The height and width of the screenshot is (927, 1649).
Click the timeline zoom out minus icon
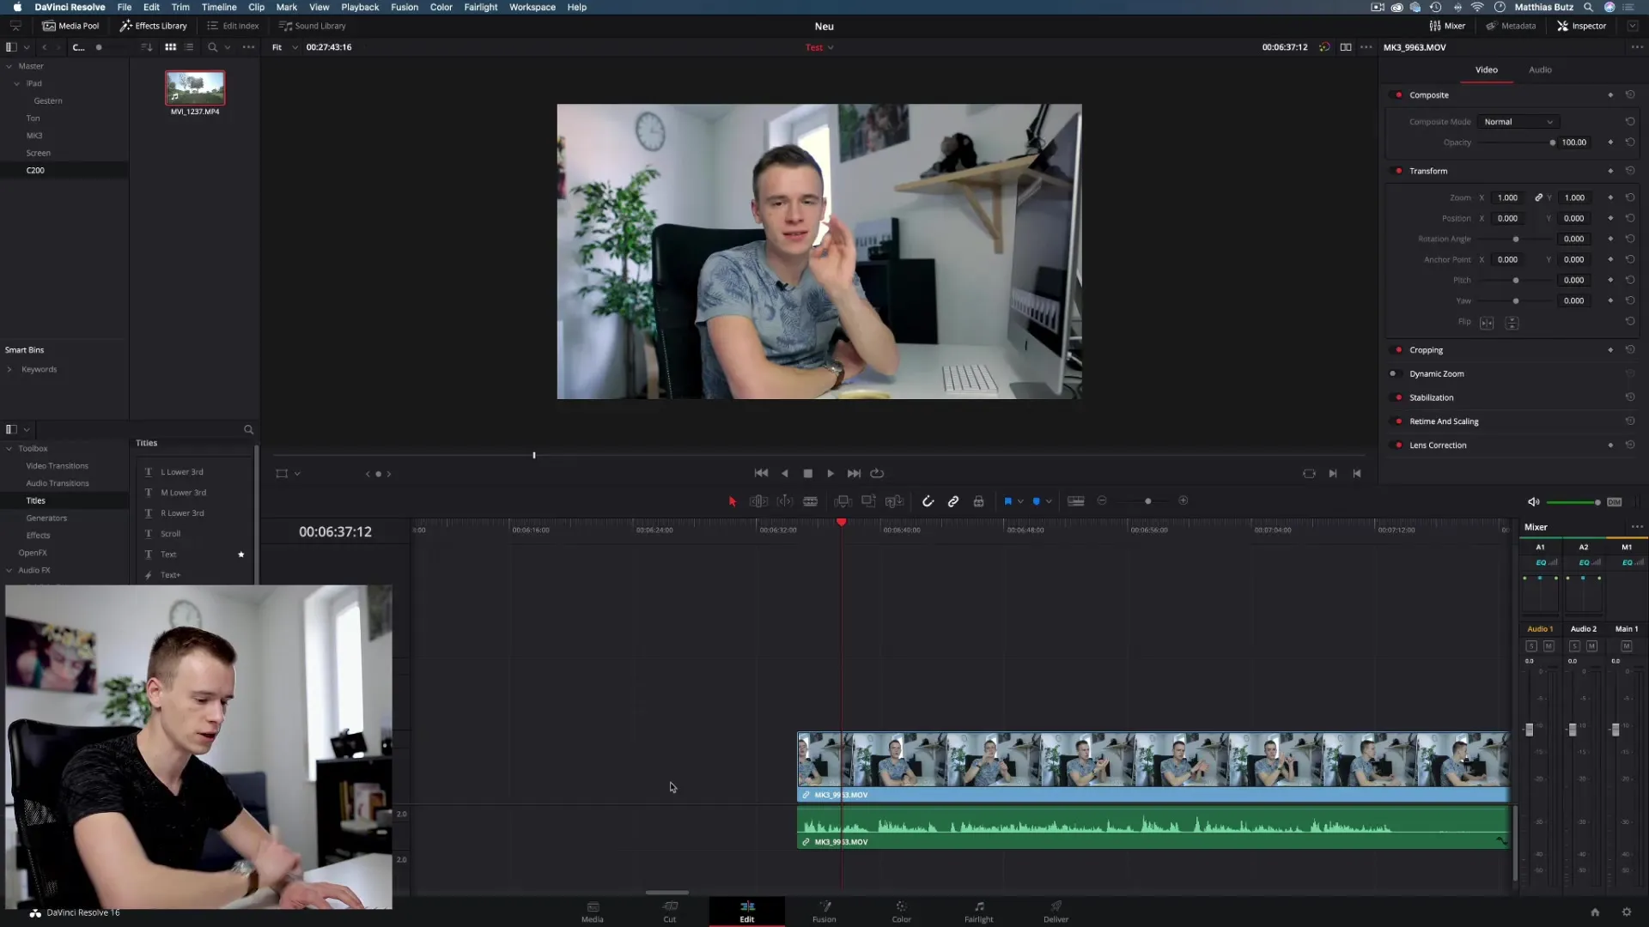(1102, 500)
